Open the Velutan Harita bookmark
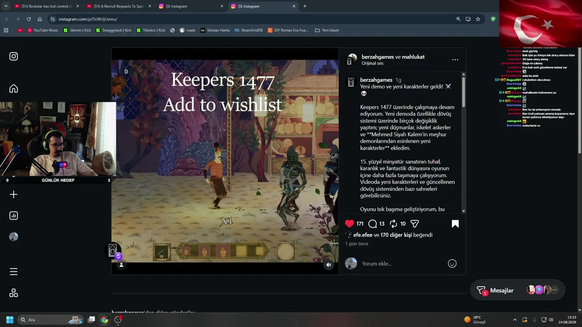Screen dimensions: 582x327 (x=215, y=30)
